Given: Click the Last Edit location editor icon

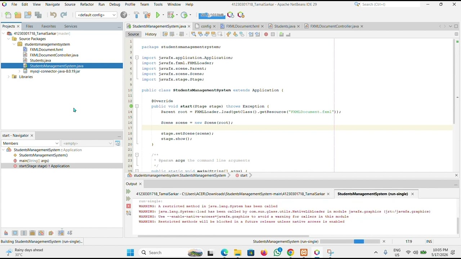Looking at the screenshot, I should [x=165, y=34].
